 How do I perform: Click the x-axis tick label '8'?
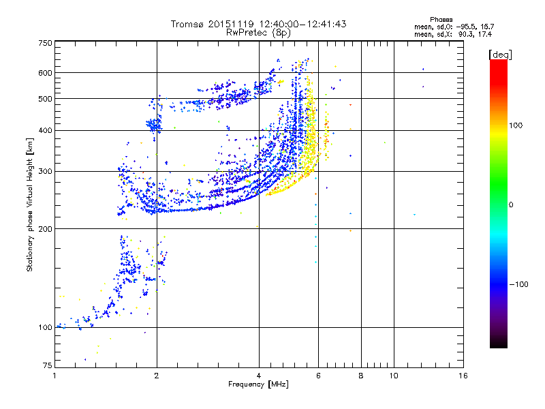pos(361,376)
